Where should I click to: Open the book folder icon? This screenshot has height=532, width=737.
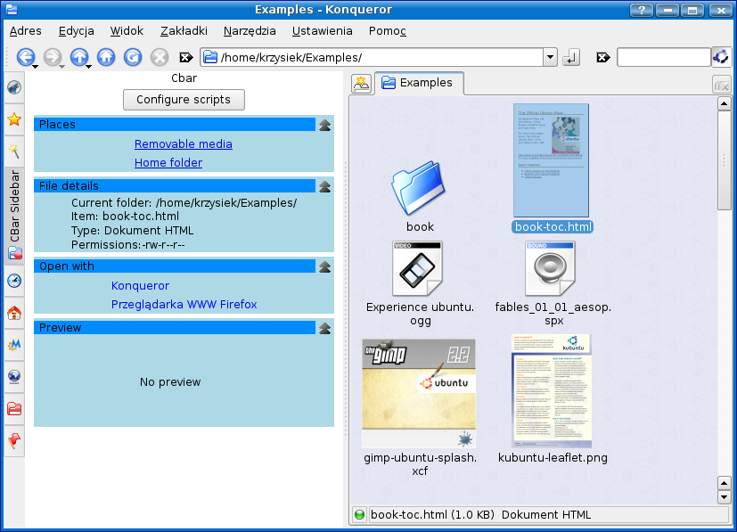pos(420,189)
